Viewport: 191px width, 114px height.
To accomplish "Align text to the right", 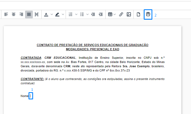I will click(21, 14).
